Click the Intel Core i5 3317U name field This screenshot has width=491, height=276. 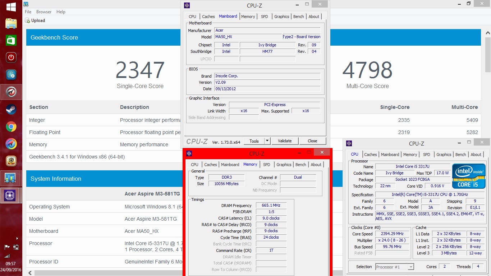coord(413,166)
